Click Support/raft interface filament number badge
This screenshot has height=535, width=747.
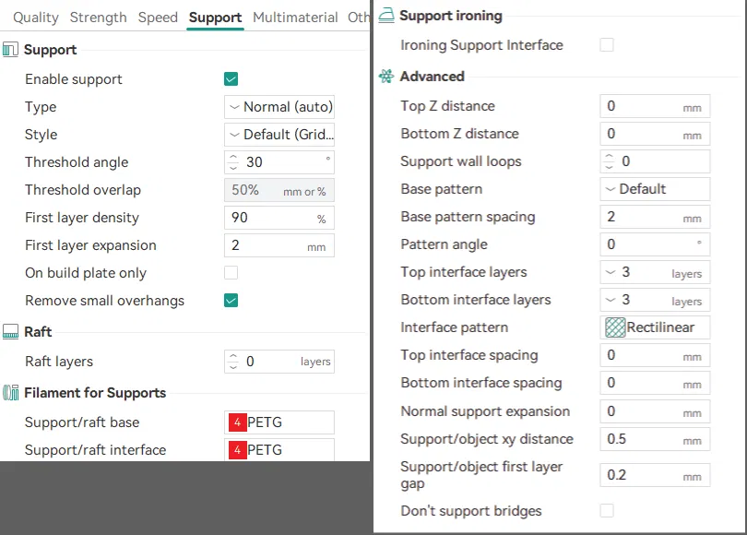click(x=237, y=450)
